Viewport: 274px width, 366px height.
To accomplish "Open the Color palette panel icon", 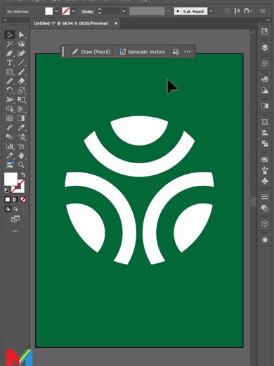I will [x=265, y=79].
